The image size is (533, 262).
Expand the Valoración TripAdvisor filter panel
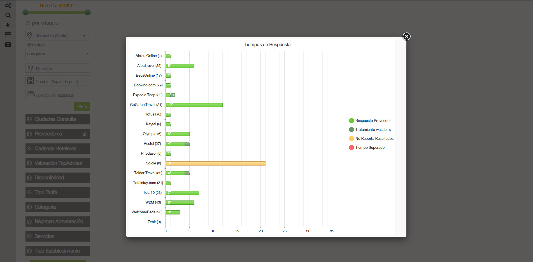(58, 163)
